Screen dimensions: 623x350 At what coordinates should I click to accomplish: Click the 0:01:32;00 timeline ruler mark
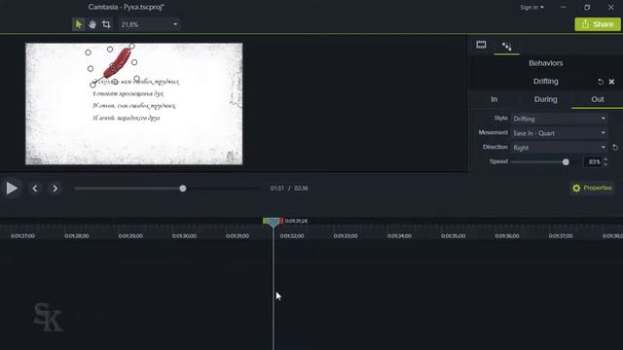[292, 236]
